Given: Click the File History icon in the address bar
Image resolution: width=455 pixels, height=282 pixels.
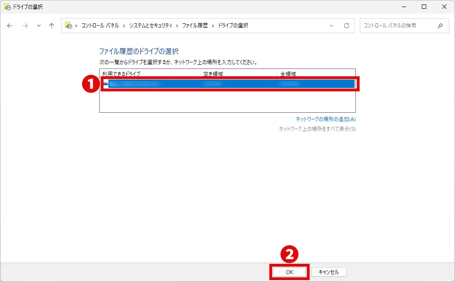Looking at the screenshot, I should [x=68, y=26].
